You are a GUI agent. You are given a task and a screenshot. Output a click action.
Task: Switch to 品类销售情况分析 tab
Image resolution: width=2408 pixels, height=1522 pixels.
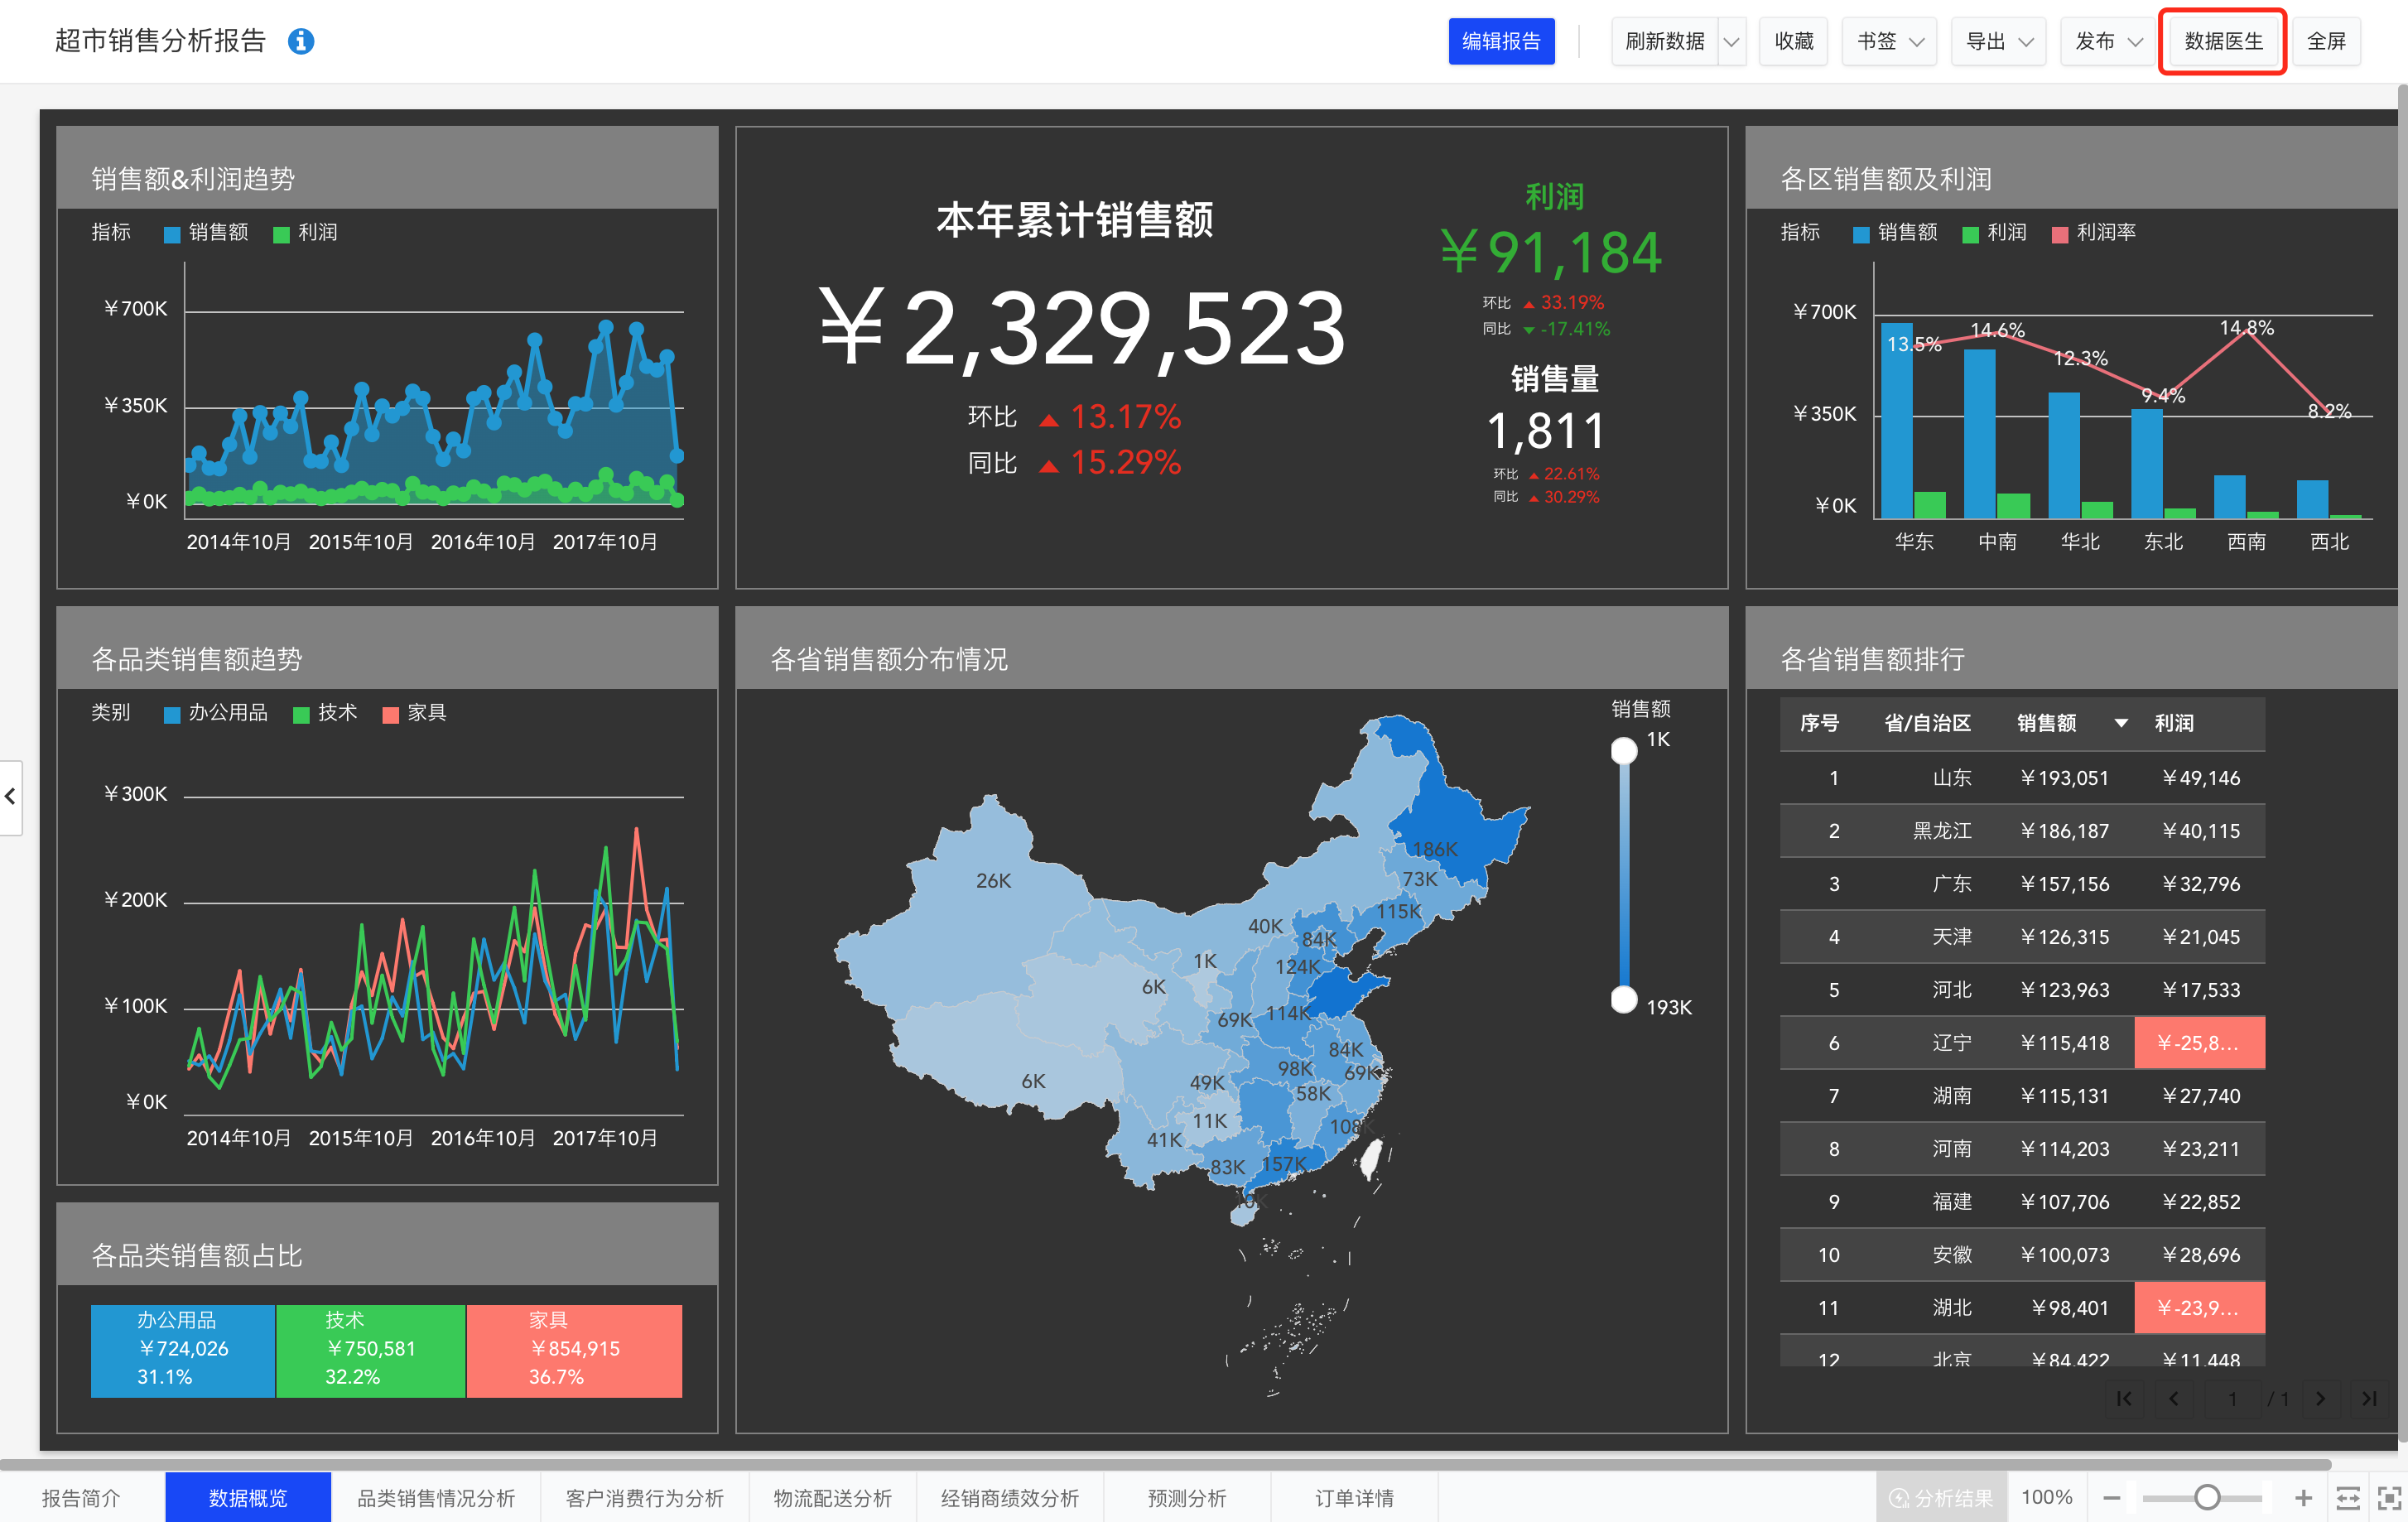tap(435, 1497)
